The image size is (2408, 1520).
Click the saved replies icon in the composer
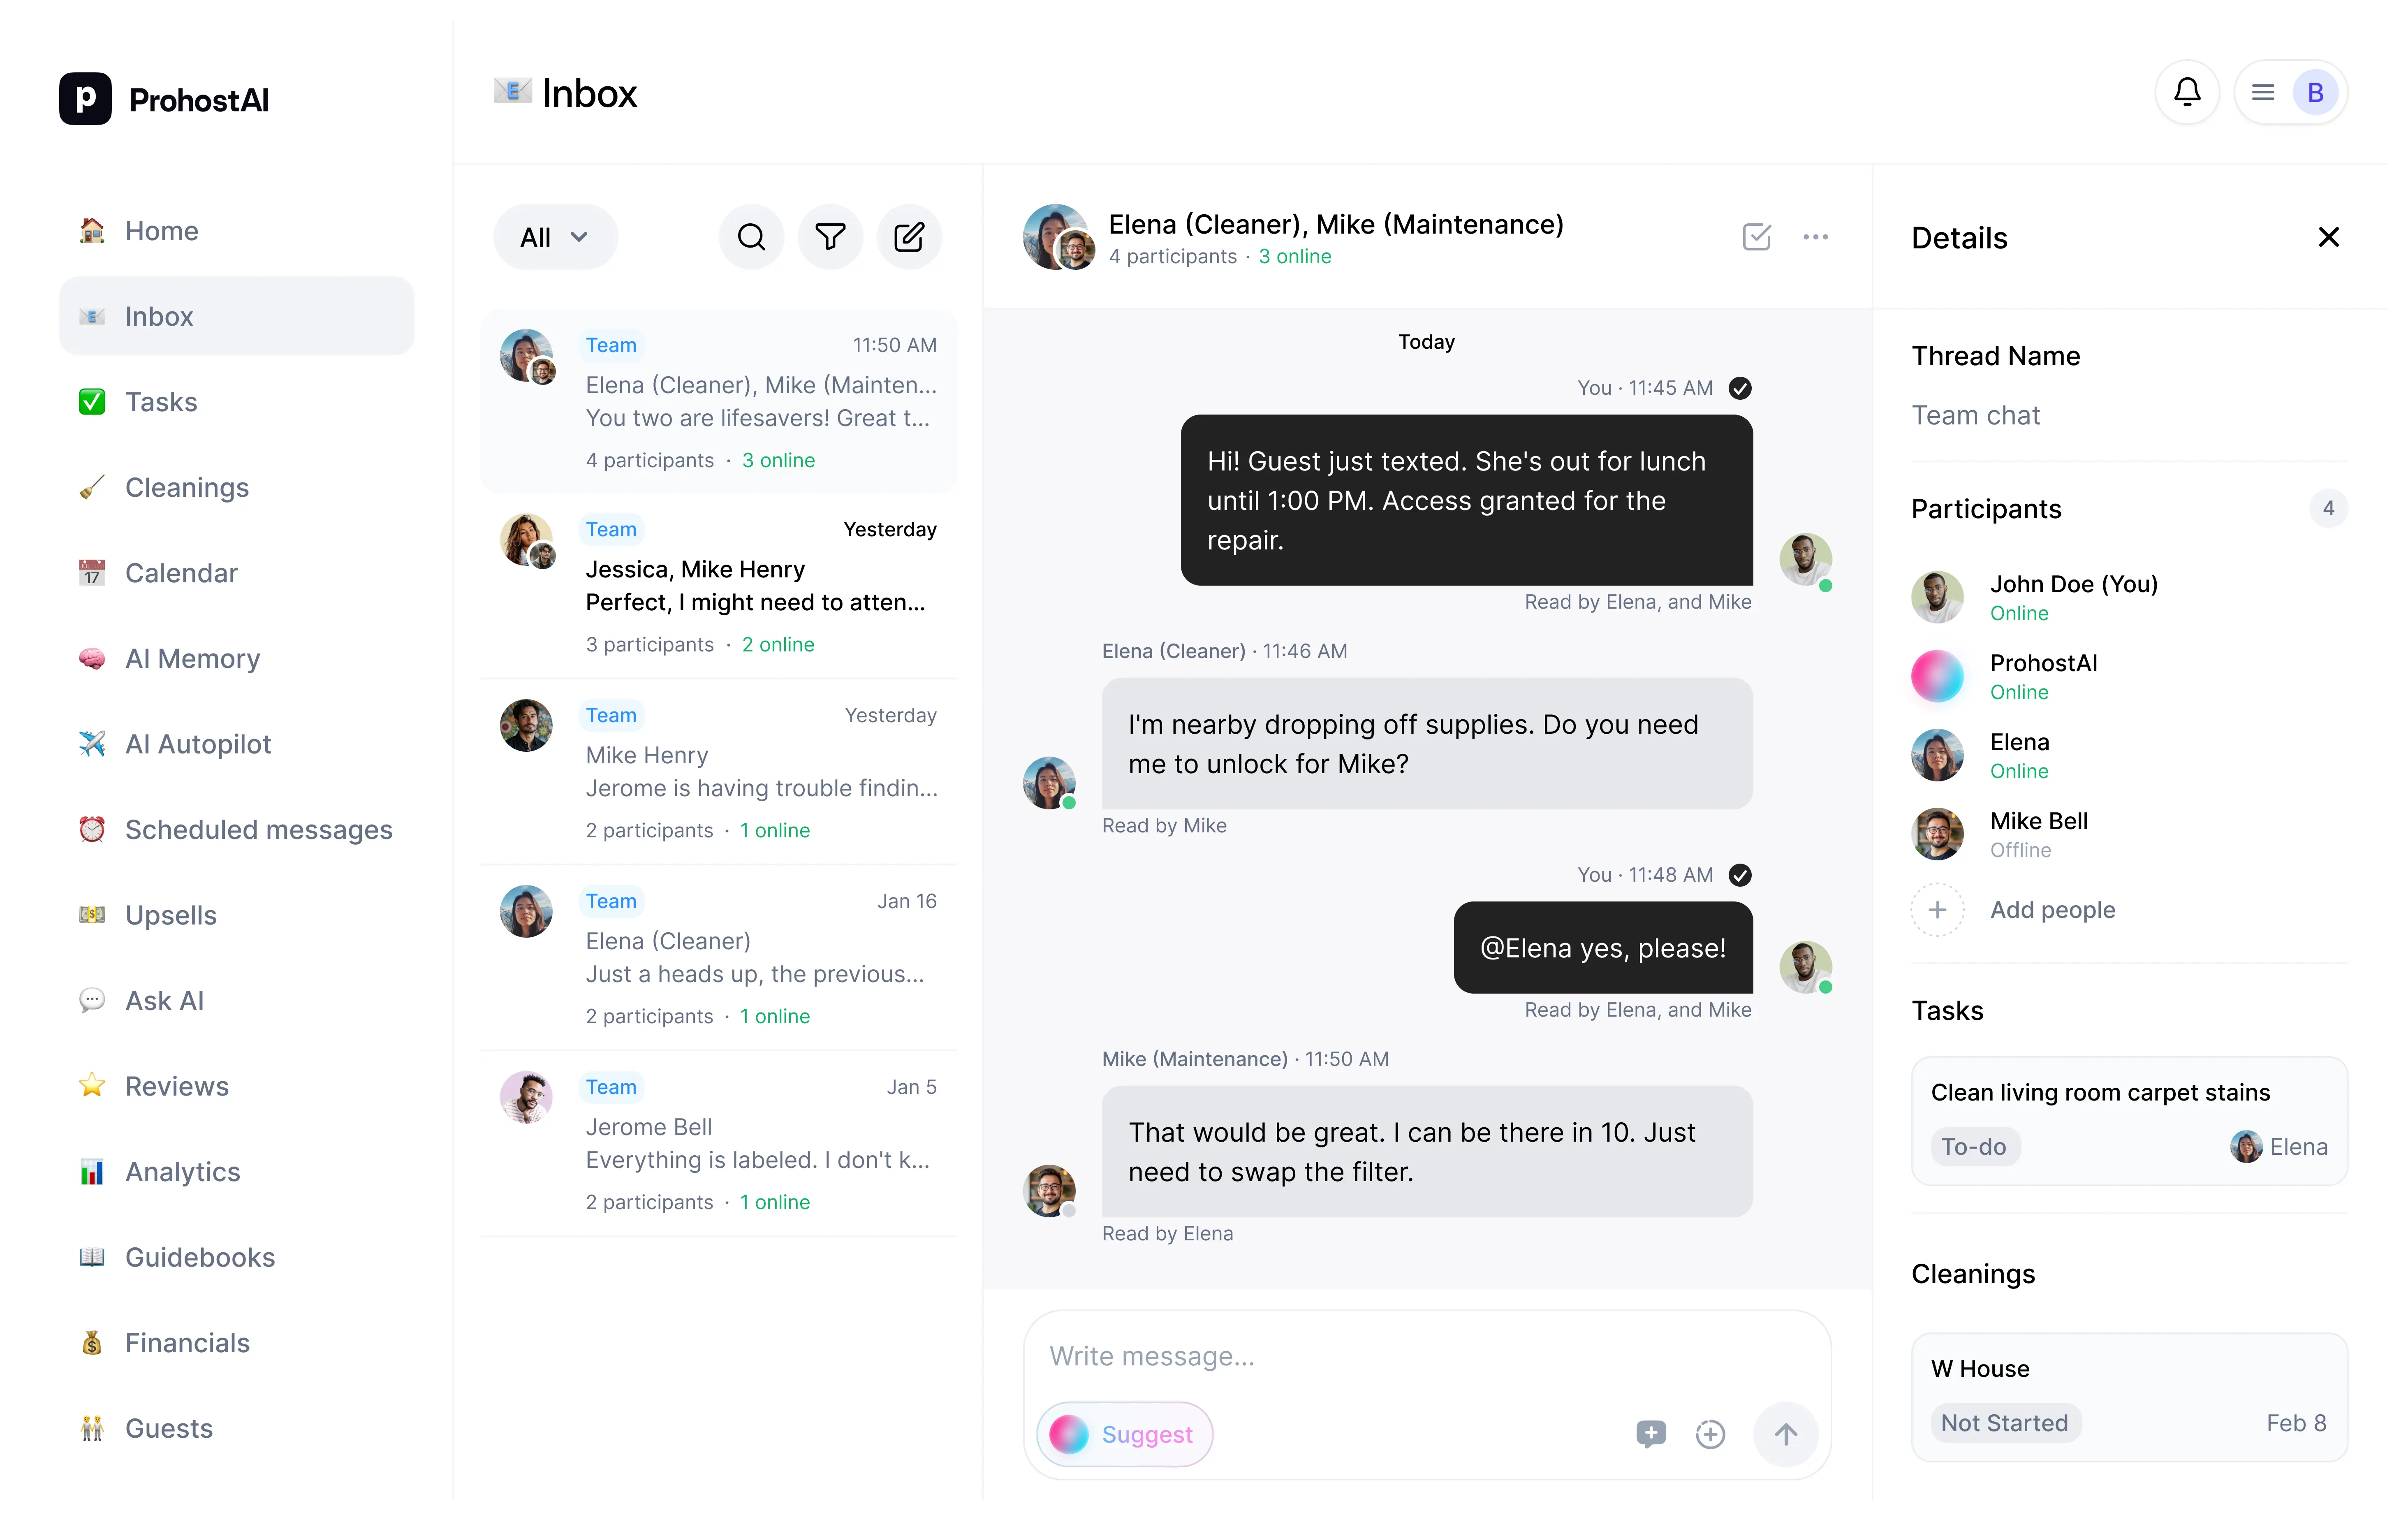1651,1434
